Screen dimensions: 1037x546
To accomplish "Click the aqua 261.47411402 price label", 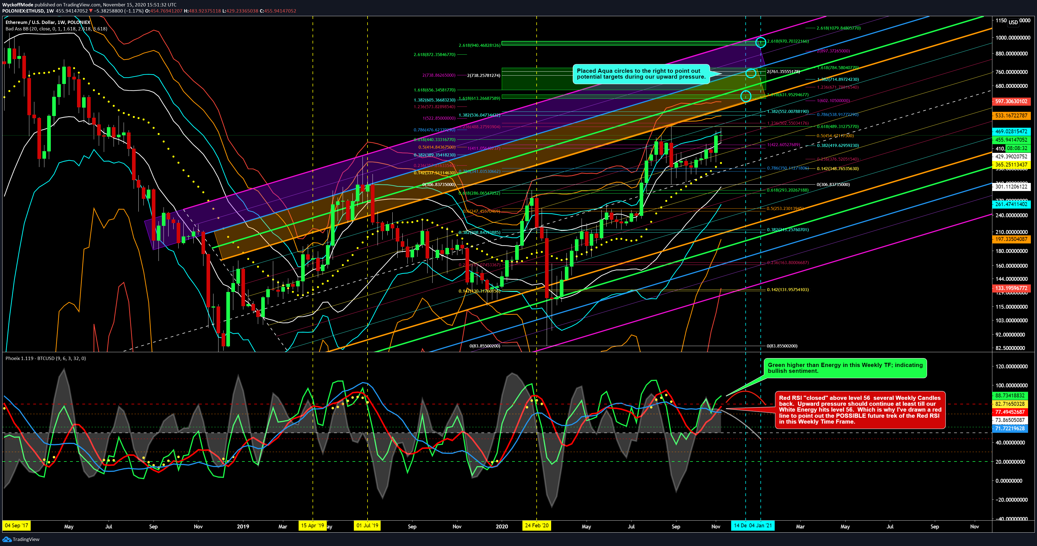I will [1011, 204].
